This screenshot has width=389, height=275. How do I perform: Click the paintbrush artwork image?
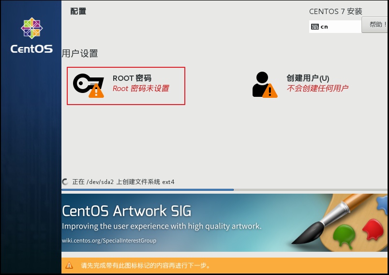click(x=340, y=222)
